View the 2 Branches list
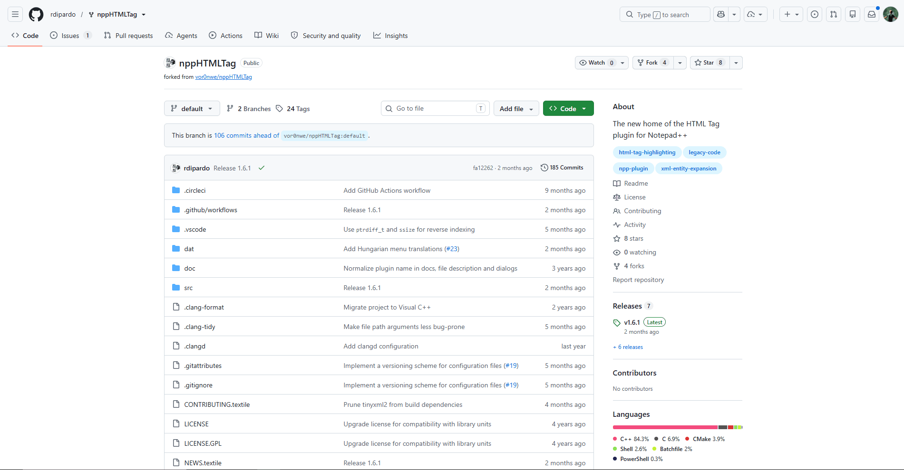The image size is (904, 470). click(249, 109)
